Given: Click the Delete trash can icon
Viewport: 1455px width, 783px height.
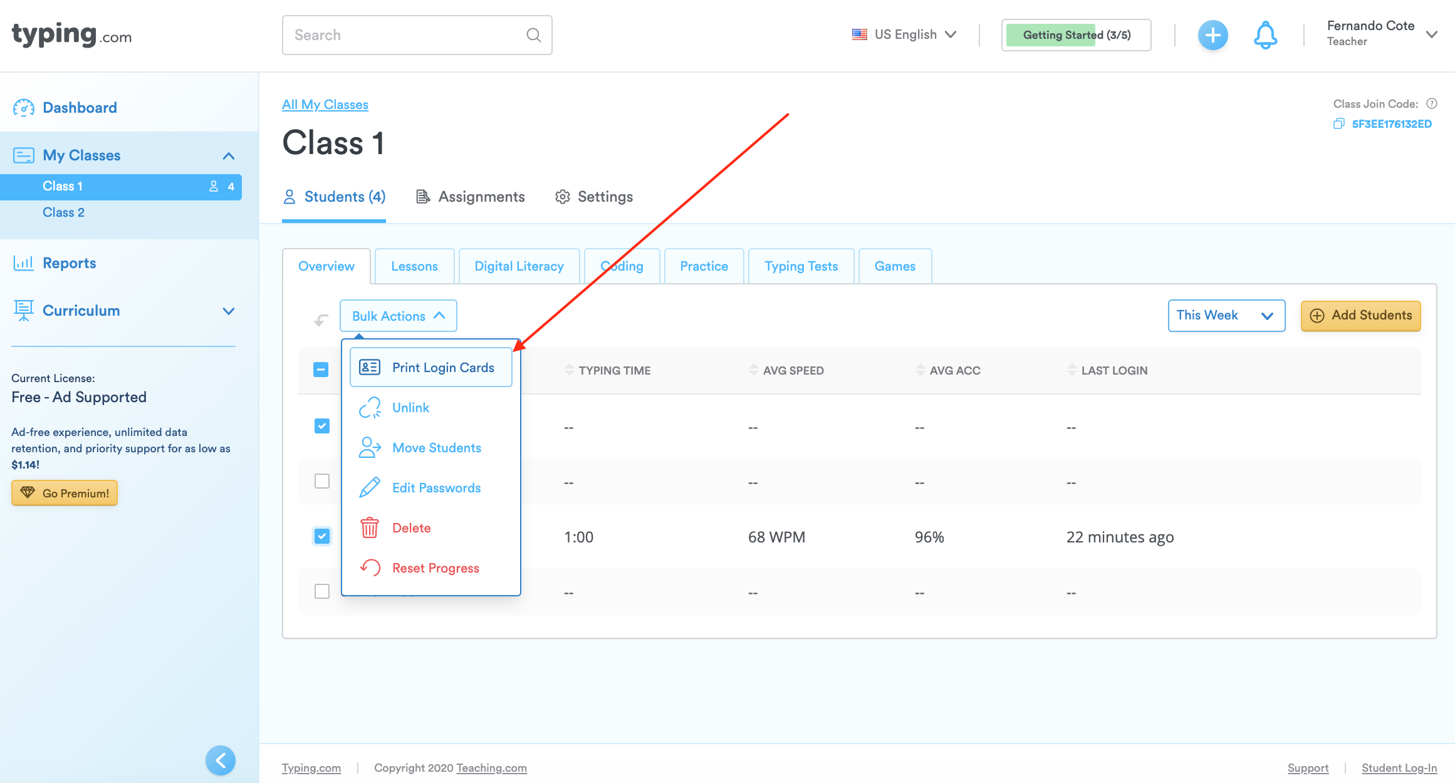Looking at the screenshot, I should 370,528.
